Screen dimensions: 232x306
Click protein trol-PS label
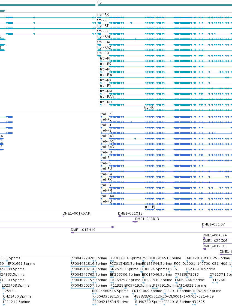[x=106, y=163]
